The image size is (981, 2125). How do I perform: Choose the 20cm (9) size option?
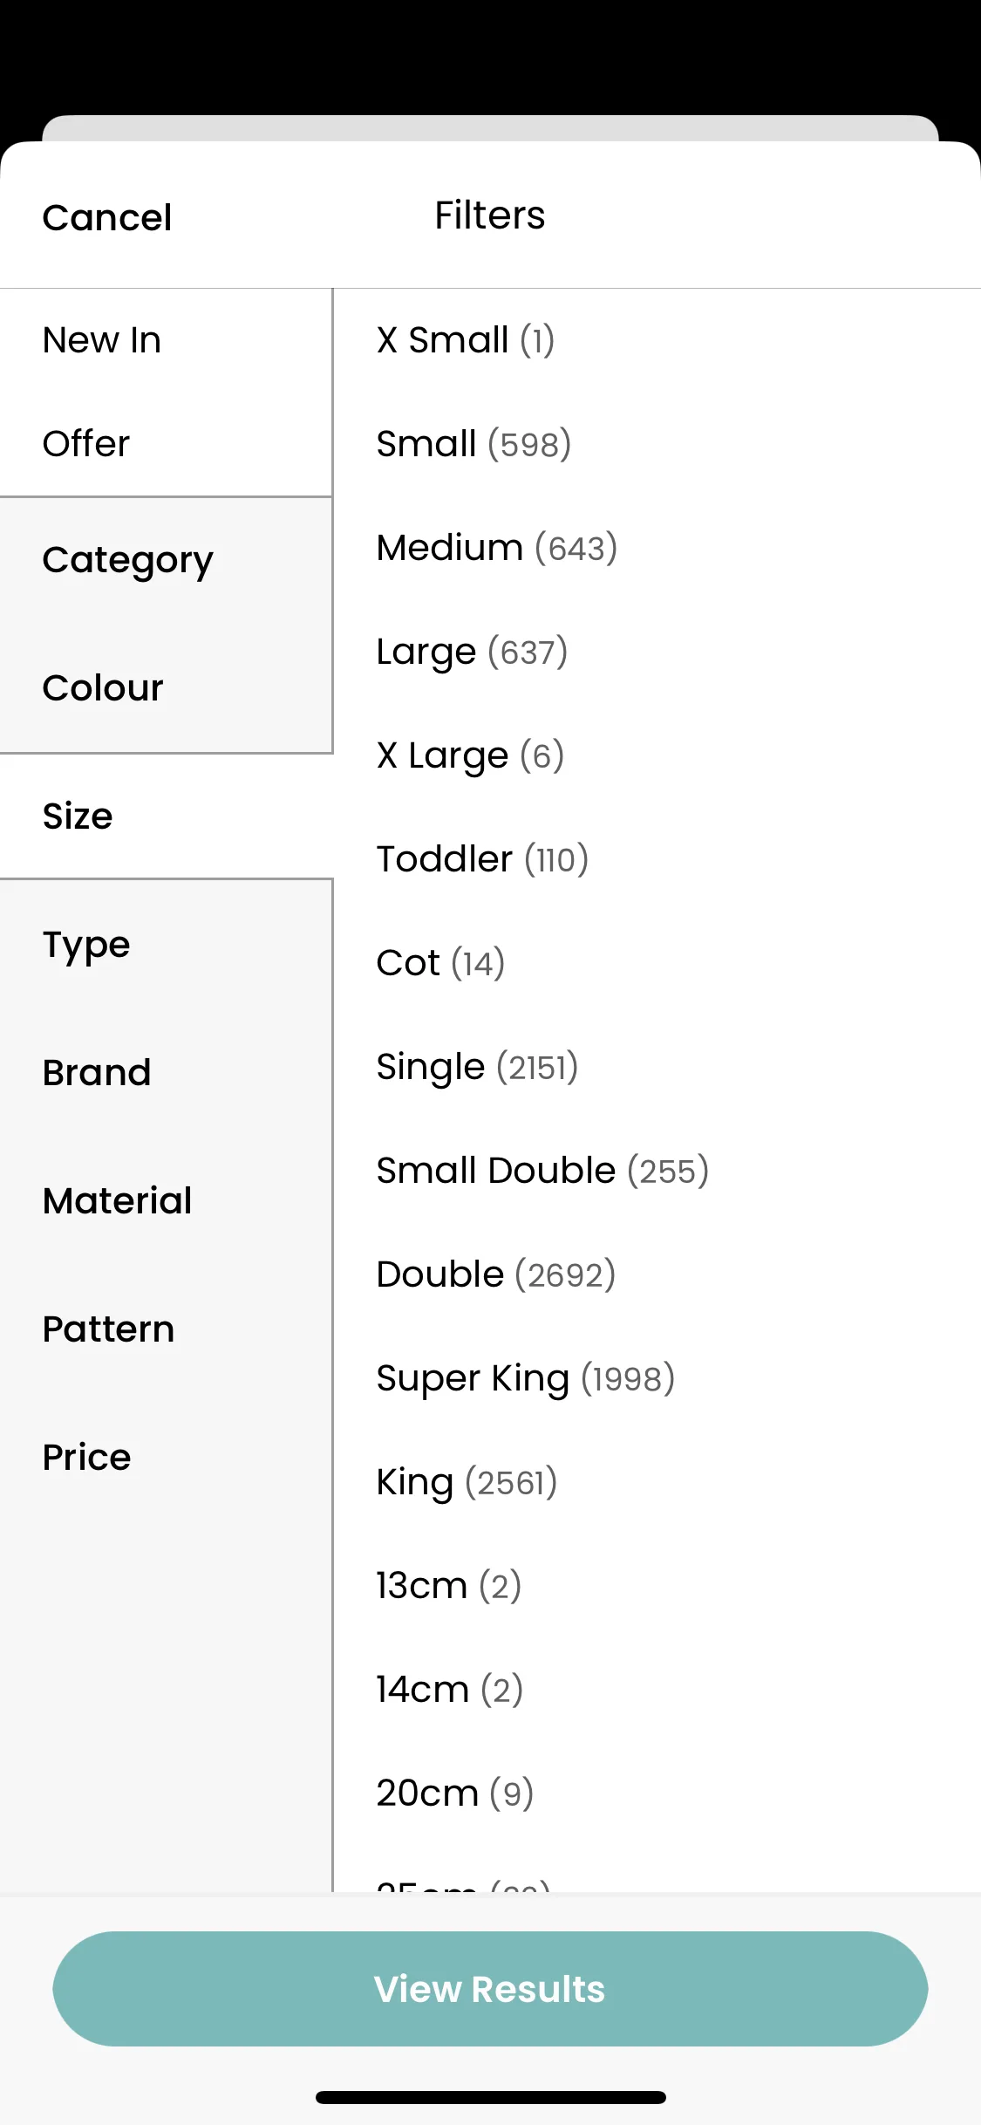657,1794
